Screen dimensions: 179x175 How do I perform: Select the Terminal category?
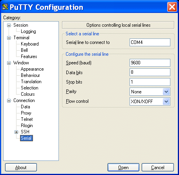pyautogui.click(x=21, y=38)
